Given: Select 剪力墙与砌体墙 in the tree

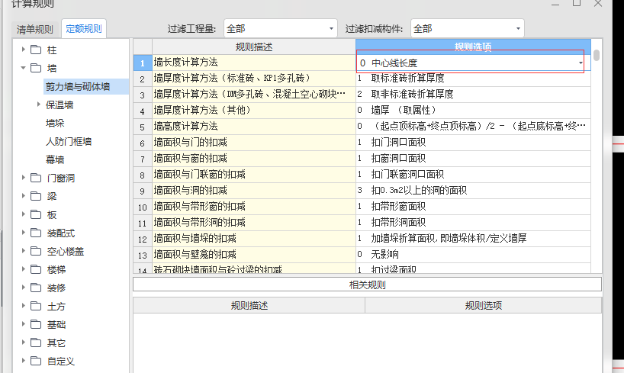Looking at the screenshot, I should [x=78, y=86].
